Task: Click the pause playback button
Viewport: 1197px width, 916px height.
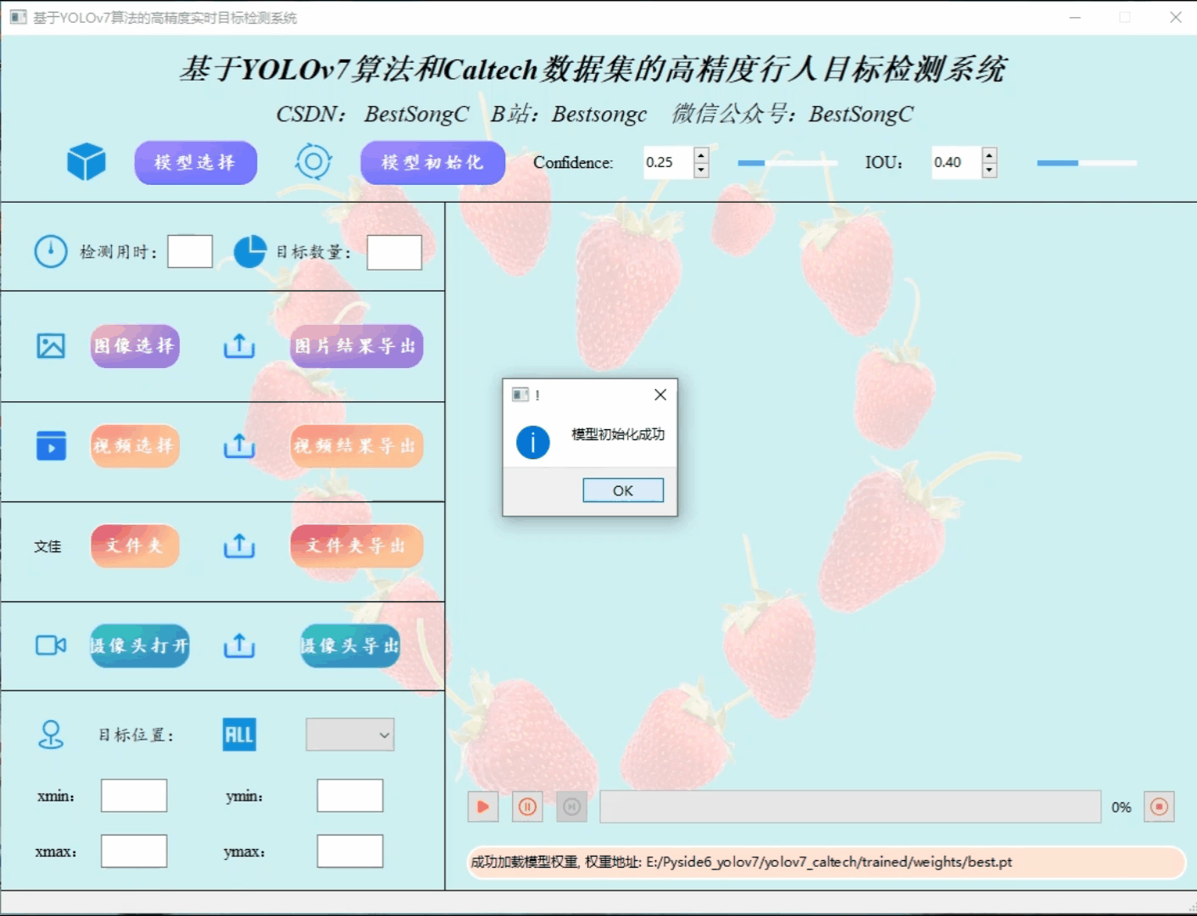Action: tap(527, 807)
